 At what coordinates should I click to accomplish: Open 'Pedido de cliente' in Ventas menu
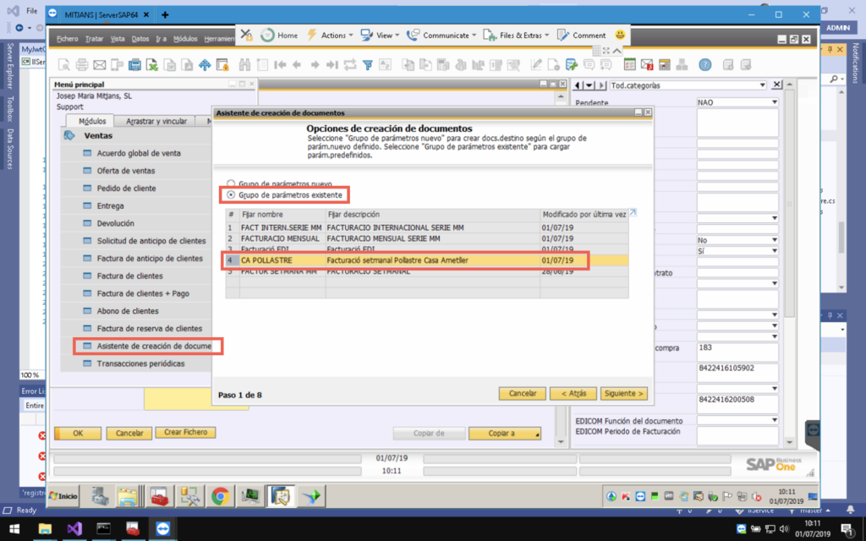[127, 189]
